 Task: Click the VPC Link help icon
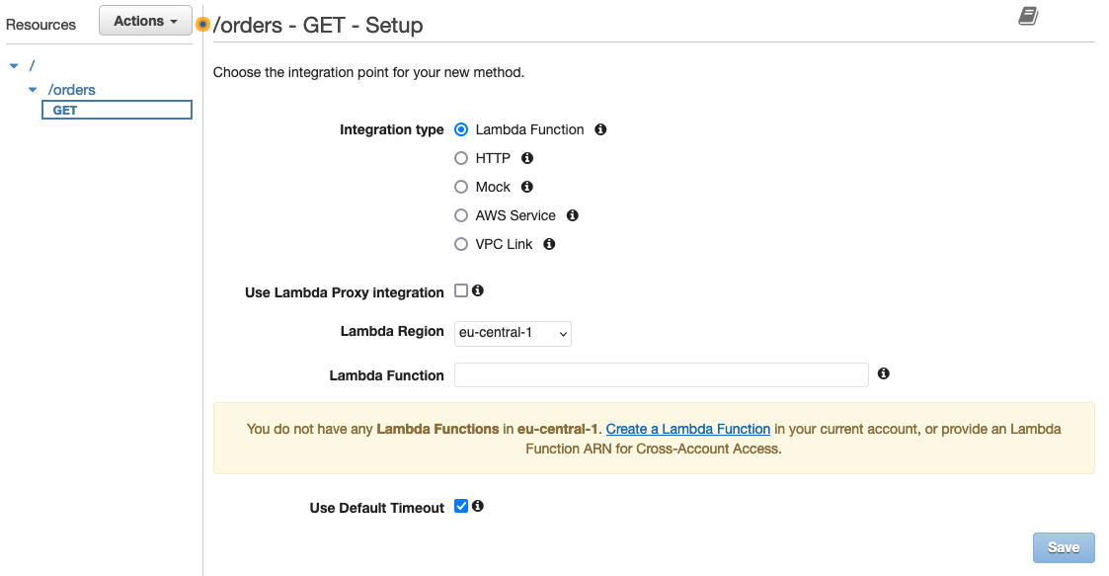click(549, 244)
